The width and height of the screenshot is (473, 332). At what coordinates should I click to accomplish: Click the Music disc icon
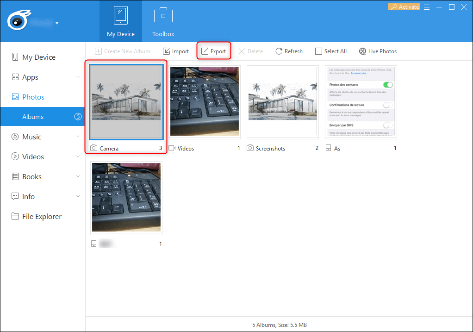(15, 137)
